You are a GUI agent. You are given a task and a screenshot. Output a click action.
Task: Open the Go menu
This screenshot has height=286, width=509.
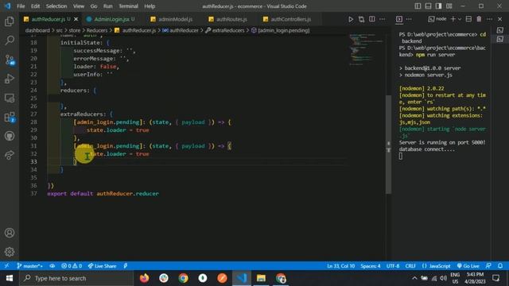point(94,6)
